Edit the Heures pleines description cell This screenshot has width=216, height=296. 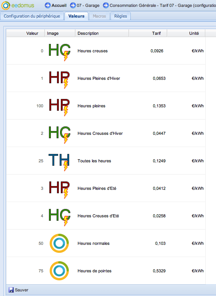pos(102,106)
